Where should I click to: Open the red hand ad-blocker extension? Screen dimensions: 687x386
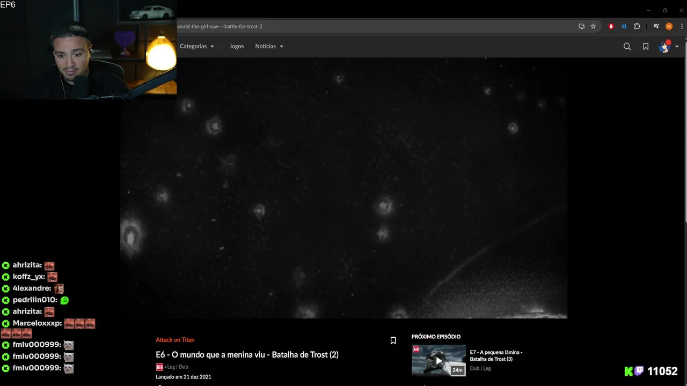point(611,26)
